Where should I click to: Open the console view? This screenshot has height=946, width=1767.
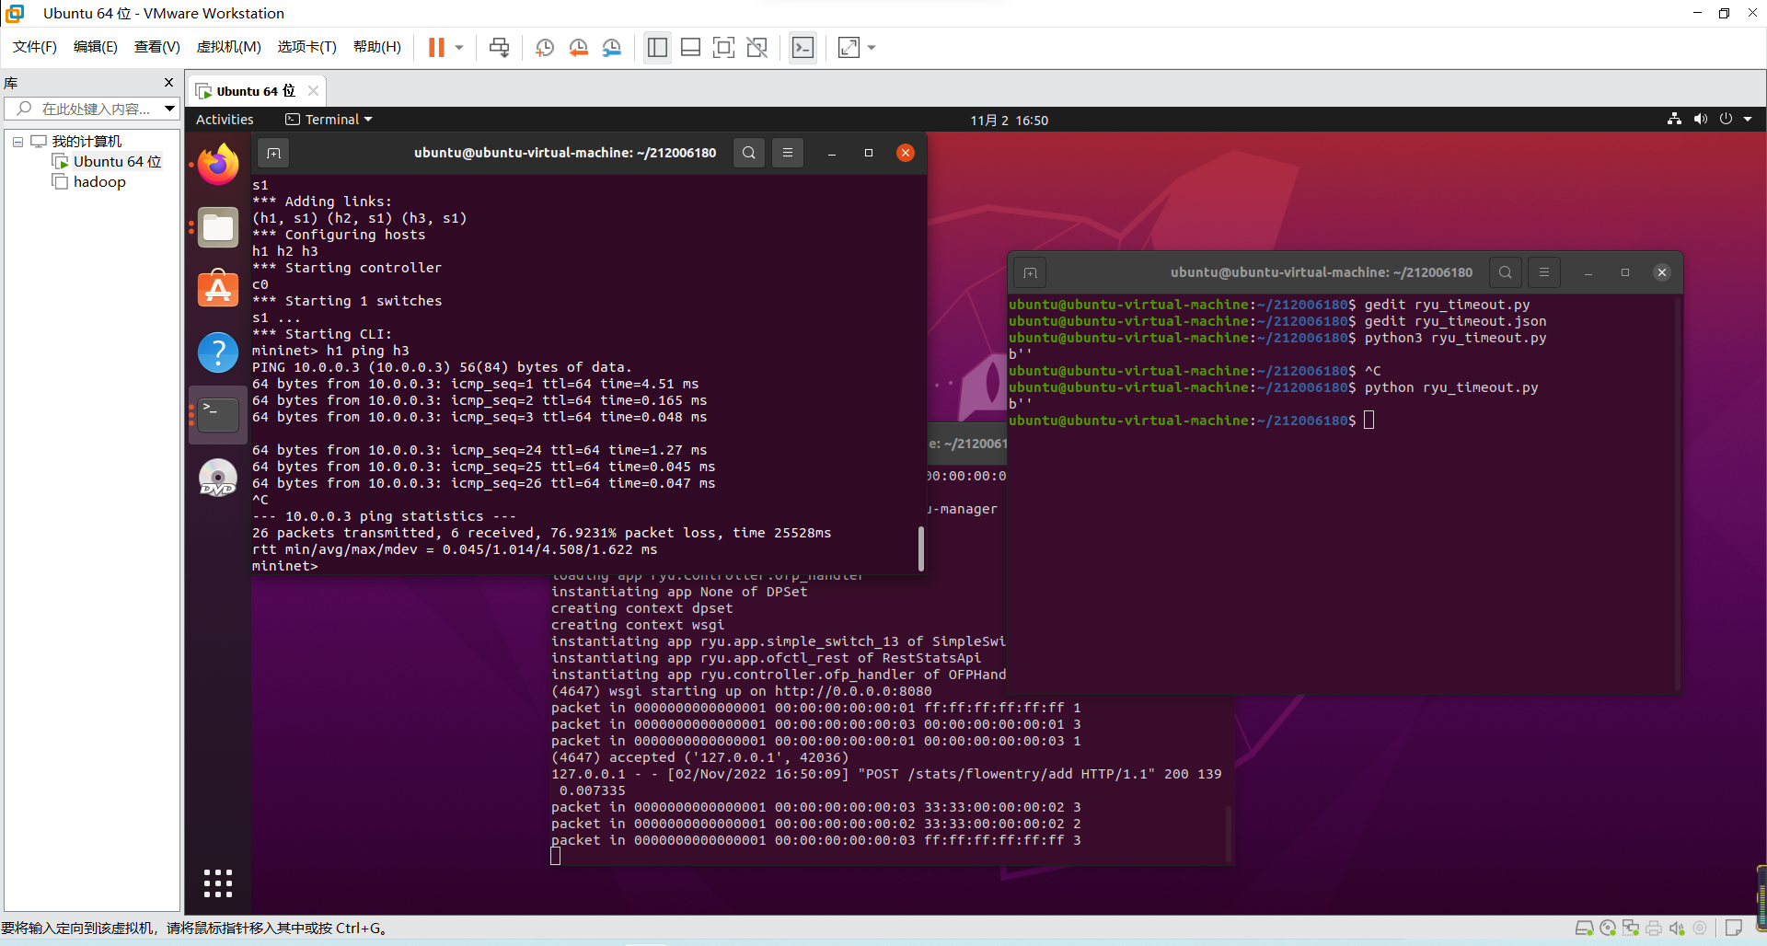(803, 47)
